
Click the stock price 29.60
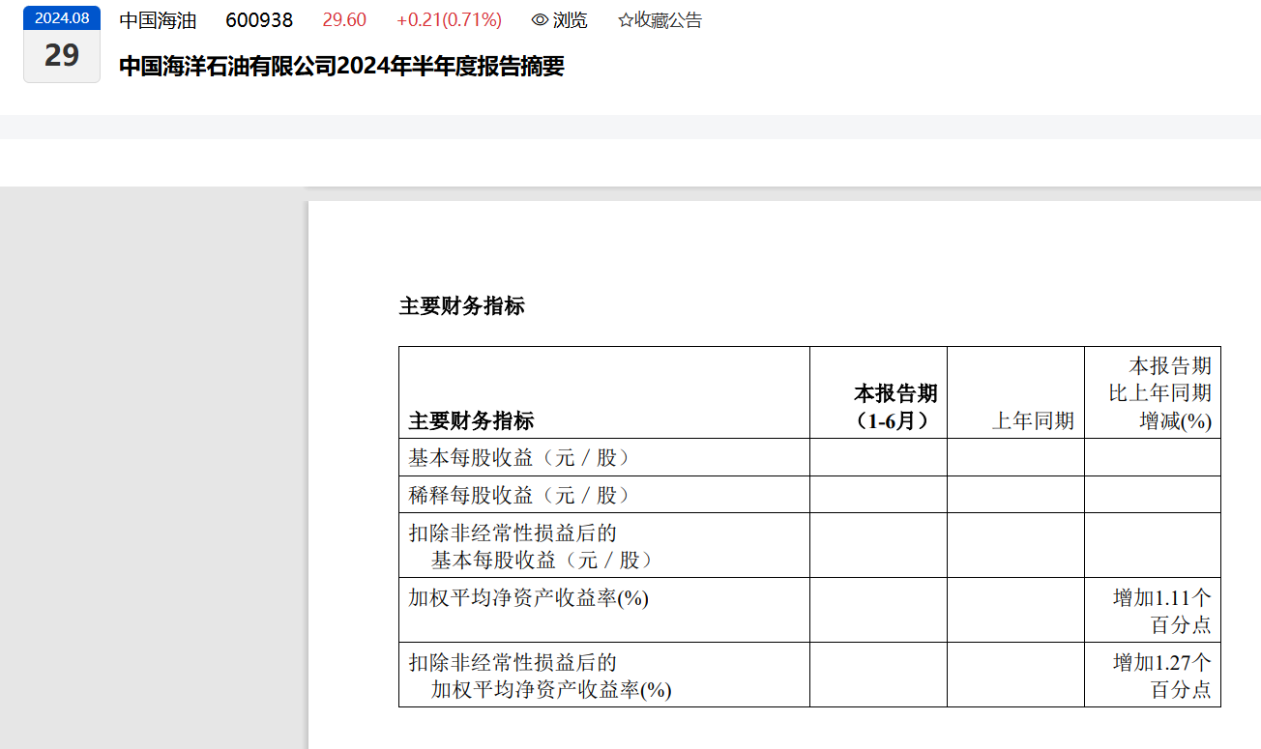click(344, 20)
